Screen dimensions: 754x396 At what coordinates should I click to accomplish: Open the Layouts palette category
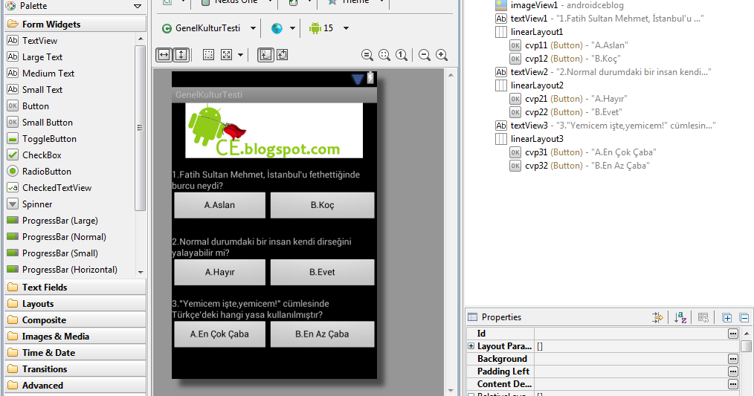pos(76,304)
